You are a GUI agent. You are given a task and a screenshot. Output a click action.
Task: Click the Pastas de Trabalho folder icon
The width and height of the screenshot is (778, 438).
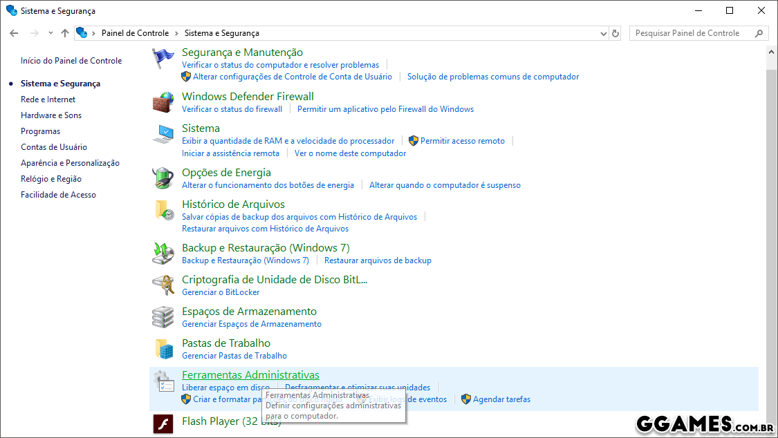point(163,349)
